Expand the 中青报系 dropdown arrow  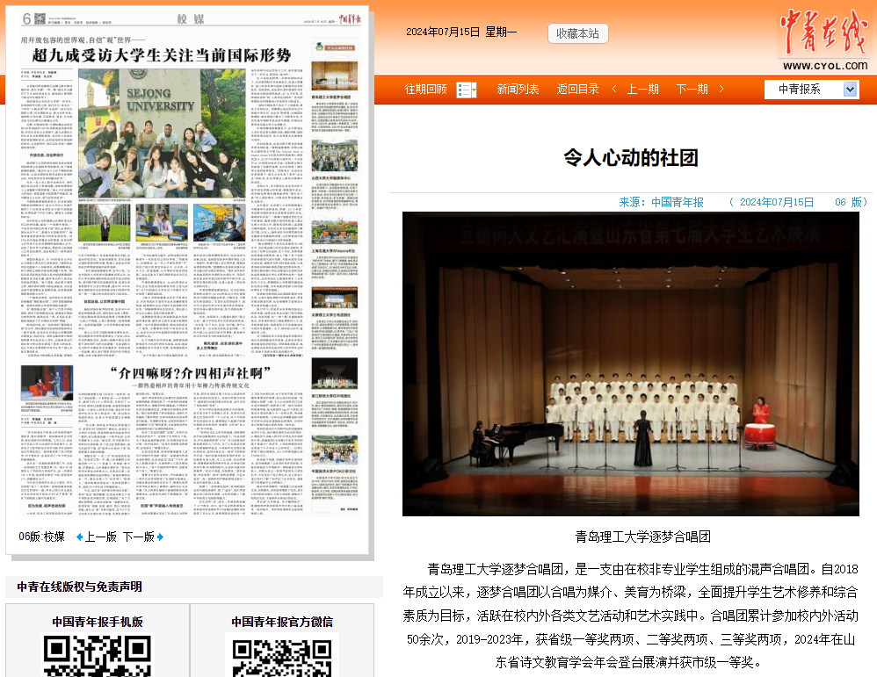(850, 90)
